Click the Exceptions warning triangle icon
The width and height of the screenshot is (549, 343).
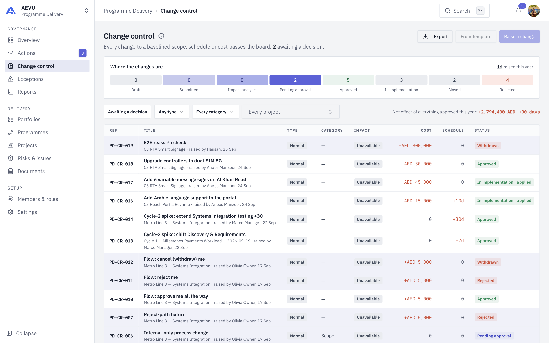[x=11, y=79]
